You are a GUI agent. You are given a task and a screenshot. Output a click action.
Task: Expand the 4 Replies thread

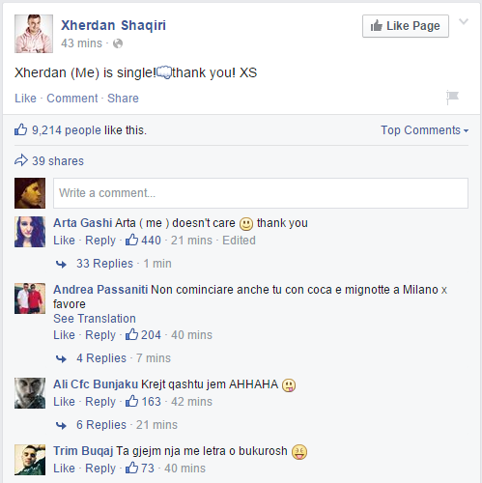coord(101,358)
